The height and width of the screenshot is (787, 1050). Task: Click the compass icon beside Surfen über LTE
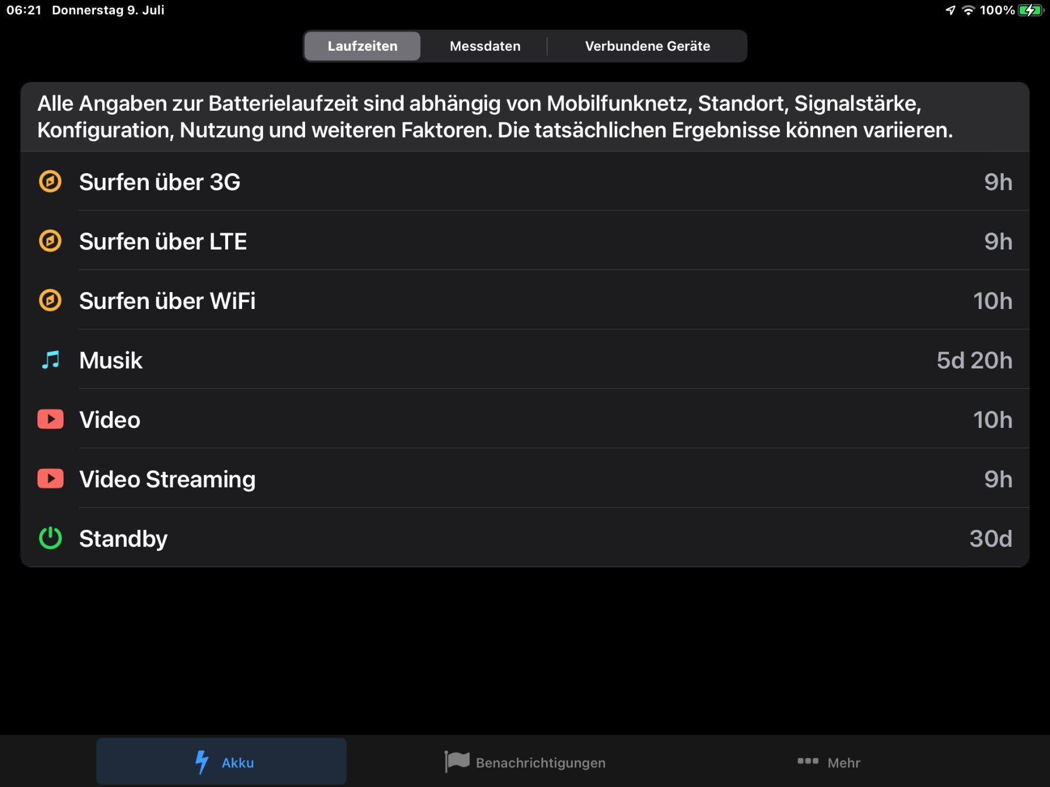point(50,241)
